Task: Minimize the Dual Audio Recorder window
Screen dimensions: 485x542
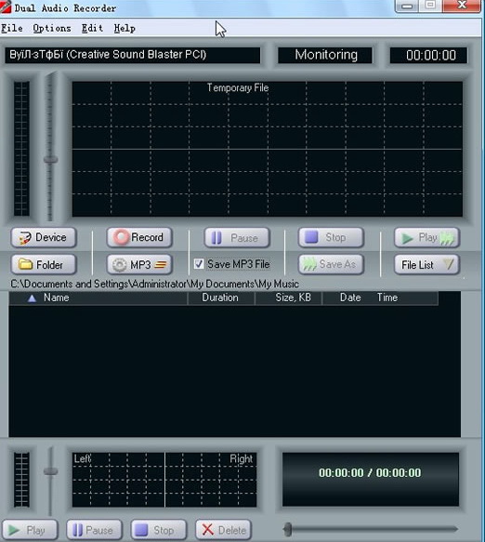Action: [407, 6]
